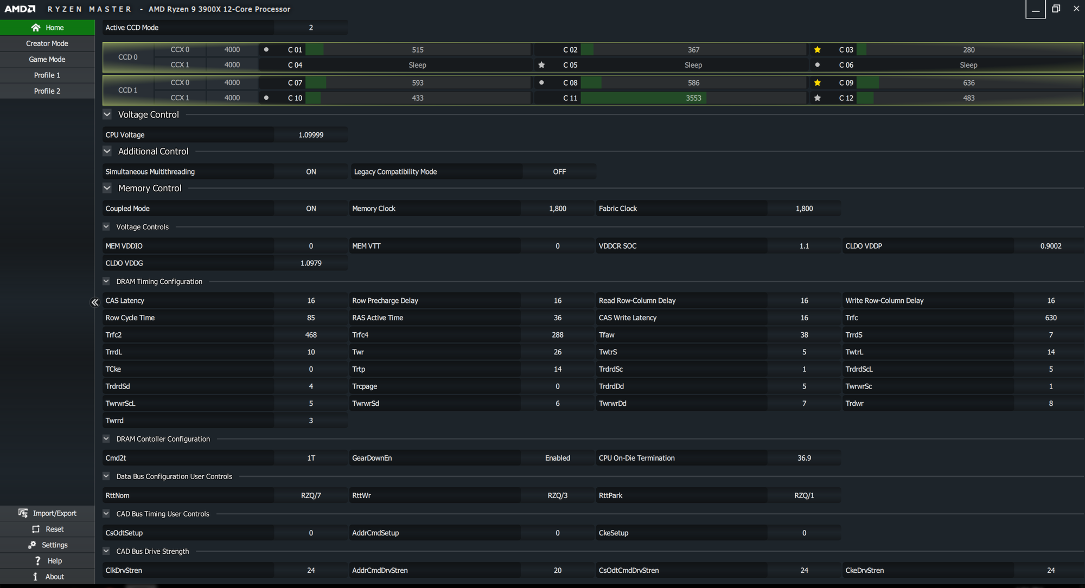Collapse DRAM Timing Configuration section
1085x588 pixels.
coord(106,281)
